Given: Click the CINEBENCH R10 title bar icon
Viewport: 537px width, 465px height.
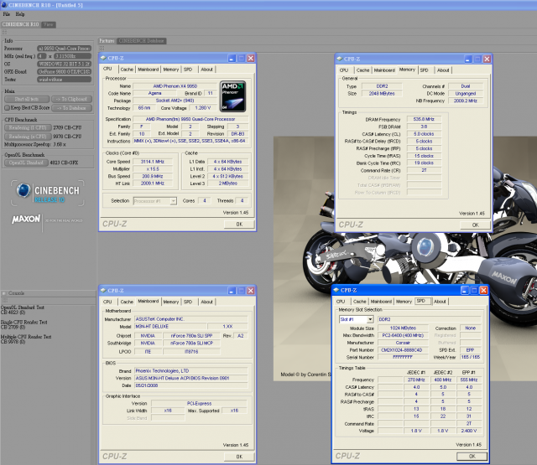Looking at the screenshot, I should (x=4, y=5).
